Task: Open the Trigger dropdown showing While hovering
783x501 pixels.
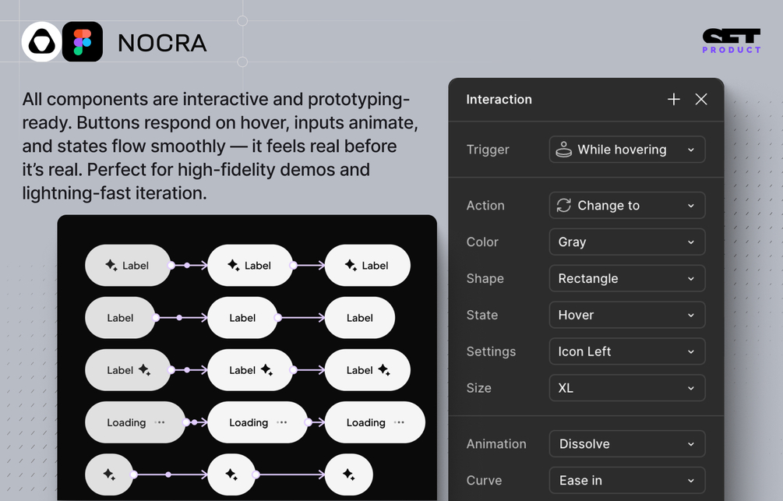Action: pyautogui.click(x=627, y=150)
